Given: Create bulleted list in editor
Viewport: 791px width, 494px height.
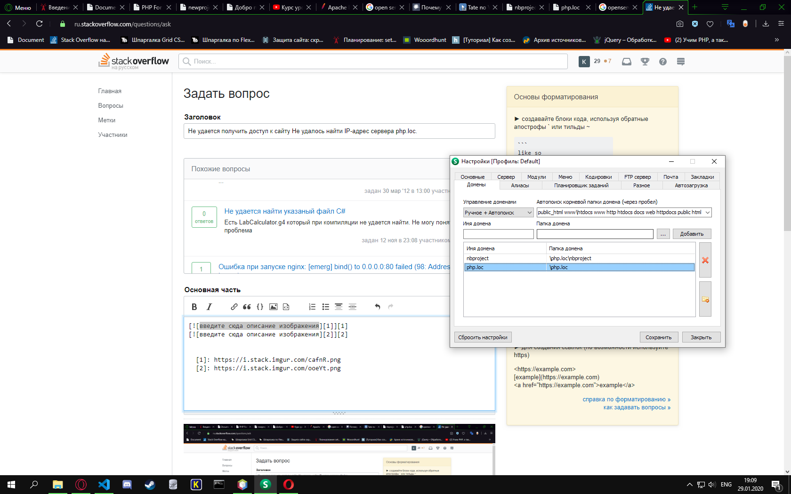Looking at the screenshot, I should 325,307.
